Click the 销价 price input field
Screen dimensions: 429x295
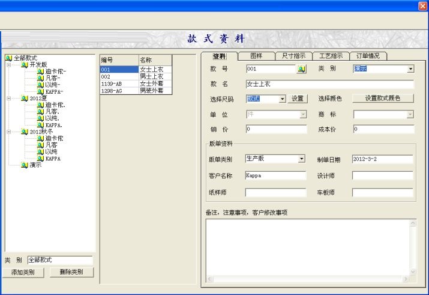(277, 129)
